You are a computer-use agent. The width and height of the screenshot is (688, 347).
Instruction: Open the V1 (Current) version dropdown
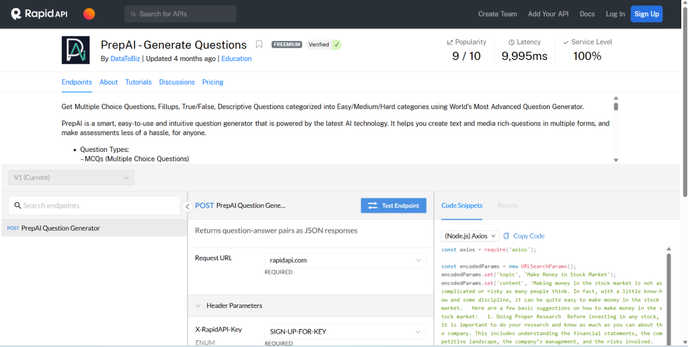tap(71, 178)
